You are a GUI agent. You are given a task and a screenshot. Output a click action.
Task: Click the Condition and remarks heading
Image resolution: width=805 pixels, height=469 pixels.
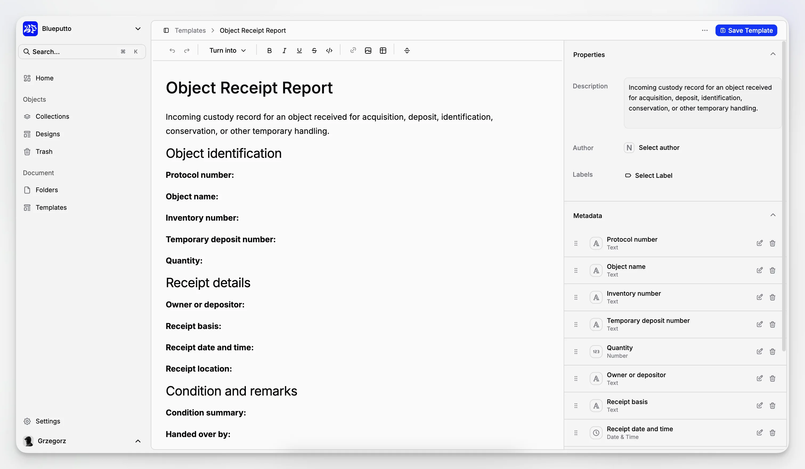[x=231, y=391]
